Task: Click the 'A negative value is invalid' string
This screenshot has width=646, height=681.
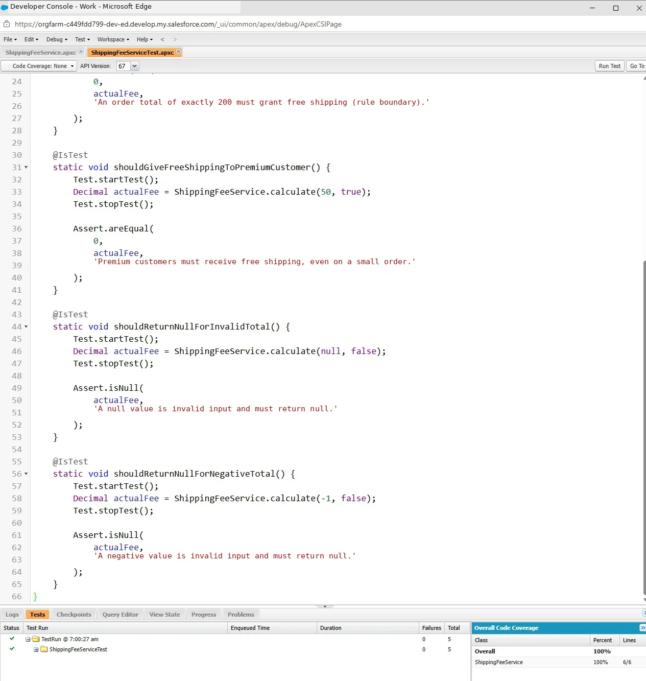Action: tap(225, 556)
